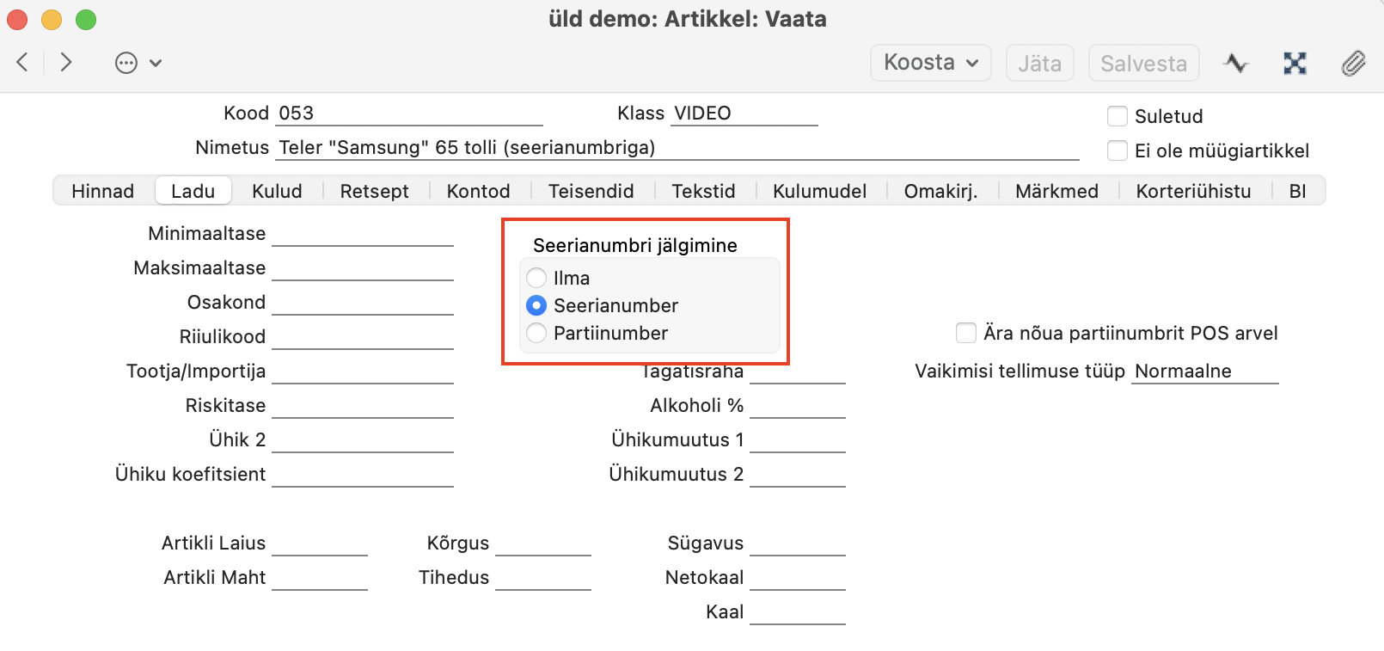The image size is (1384, 651).
Task: Expand the Koosta dropdown button
Action: 930,63
